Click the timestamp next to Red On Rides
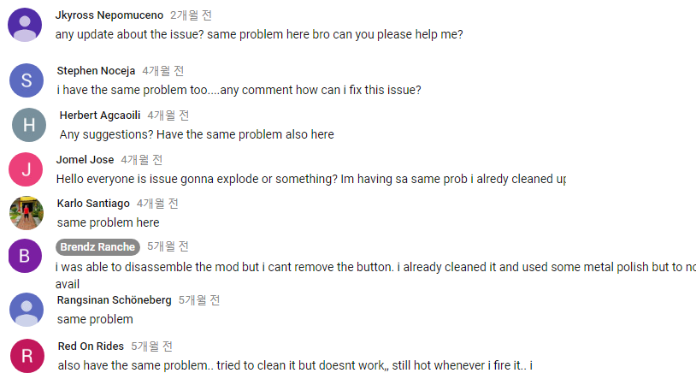The image size is (696, 379). pos(152,346)
